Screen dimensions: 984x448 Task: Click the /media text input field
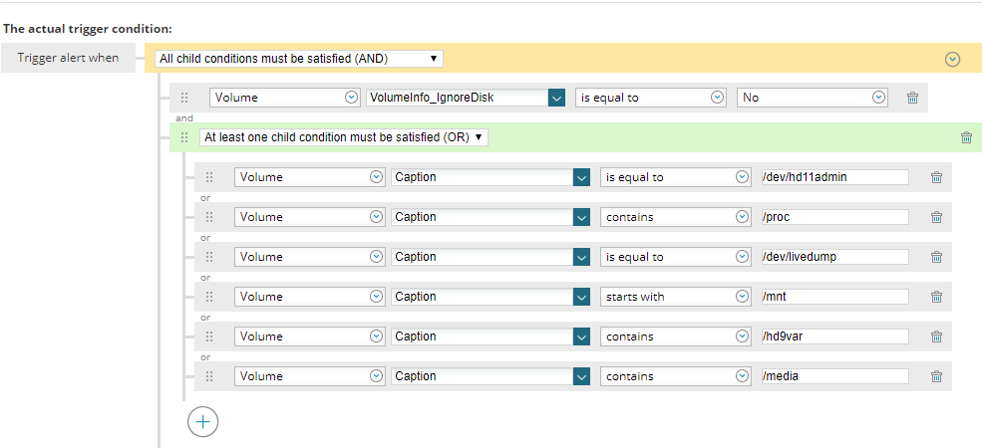tap(833, 376)
